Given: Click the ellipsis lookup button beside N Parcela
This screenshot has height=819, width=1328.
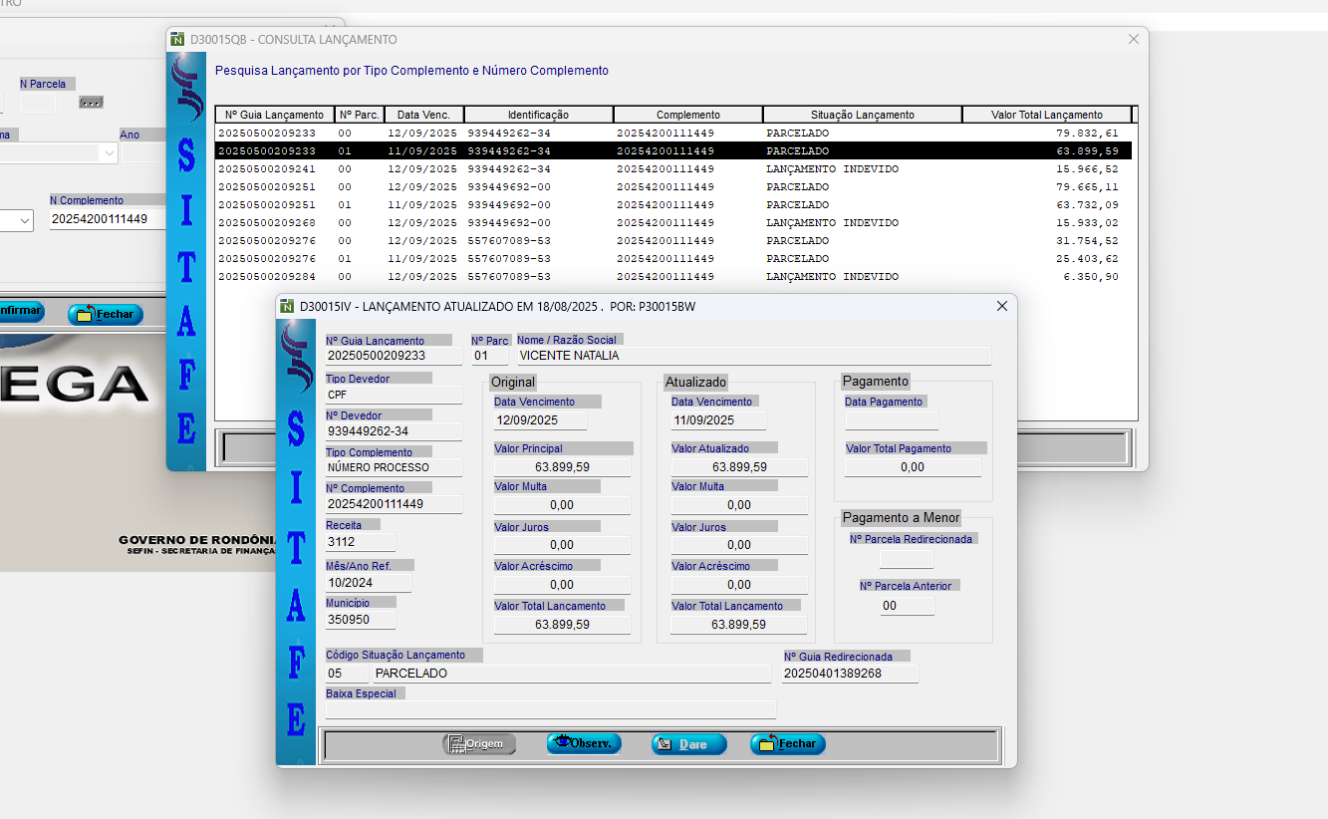Looking at the screenshot, I should tap(91, 102).
